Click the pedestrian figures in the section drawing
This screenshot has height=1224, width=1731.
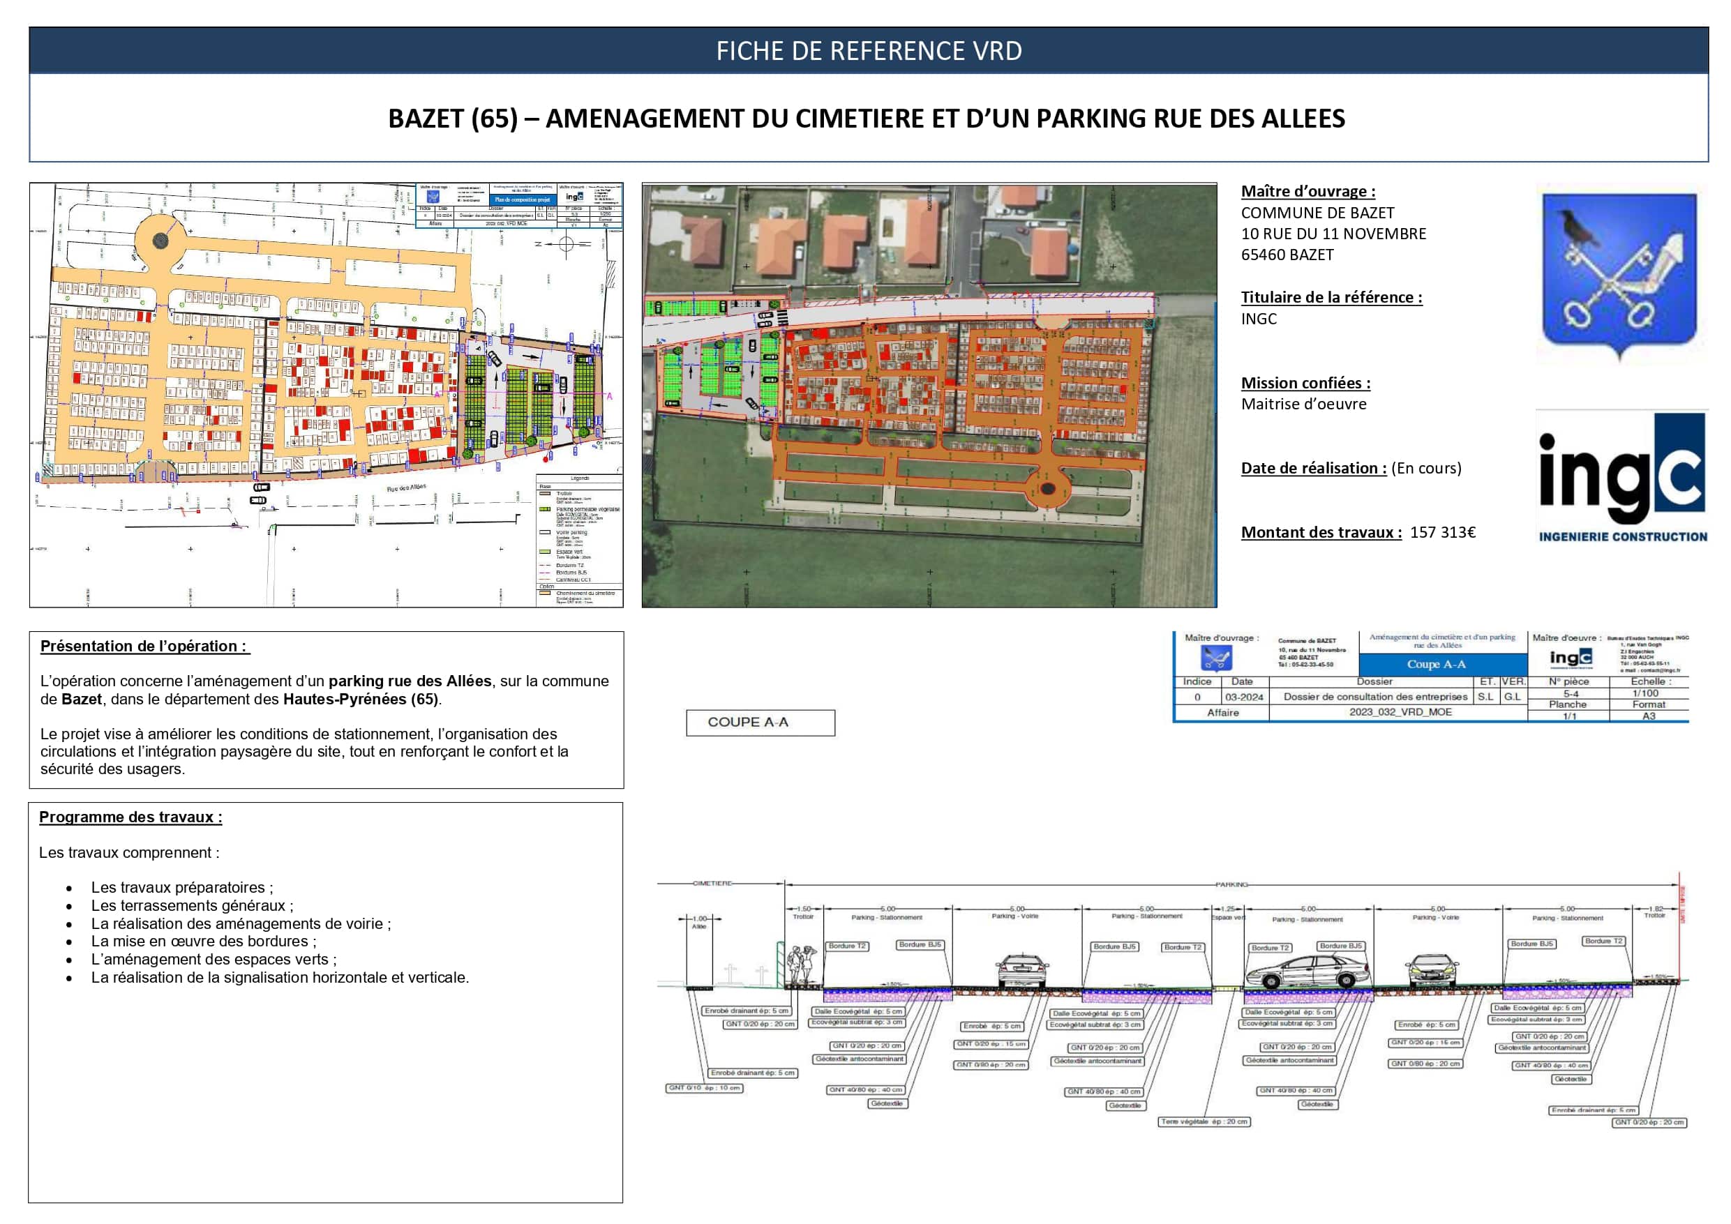pyautogui.click(x=801, y=965)
